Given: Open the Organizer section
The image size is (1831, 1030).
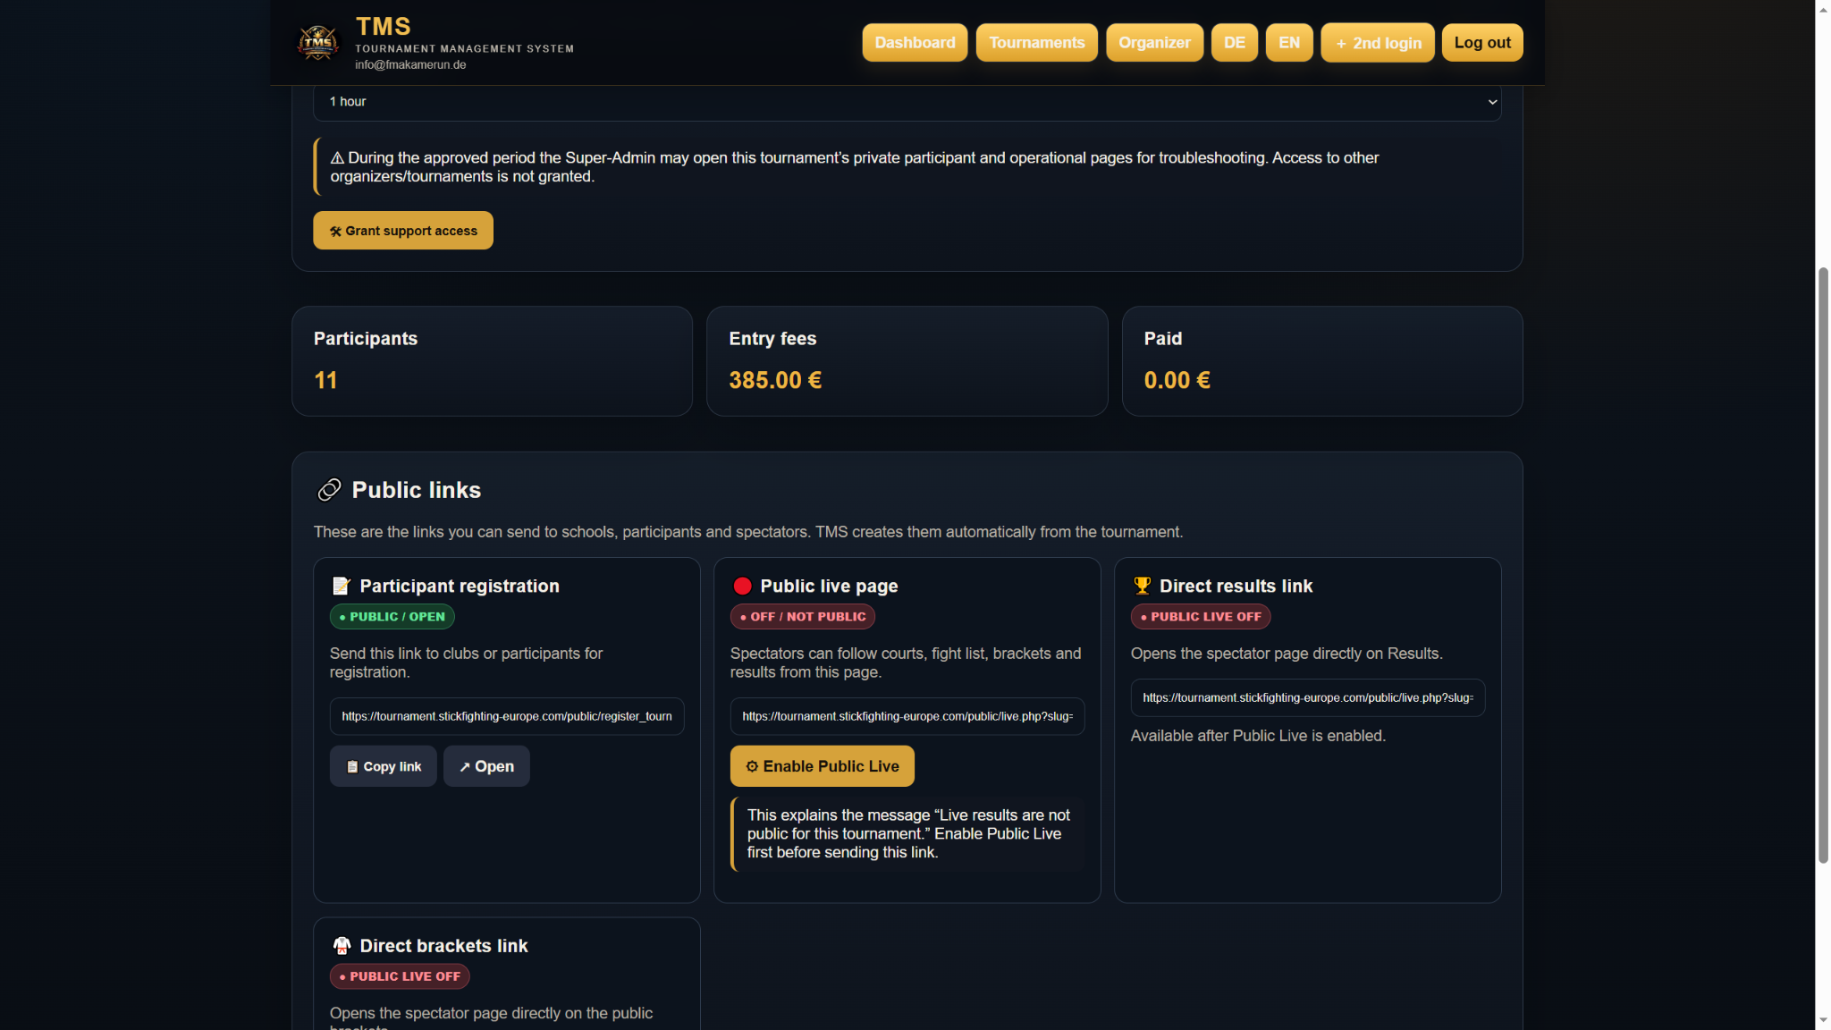Looking at the screenshot, I should pyautogui.click(x=1154, y=42).
